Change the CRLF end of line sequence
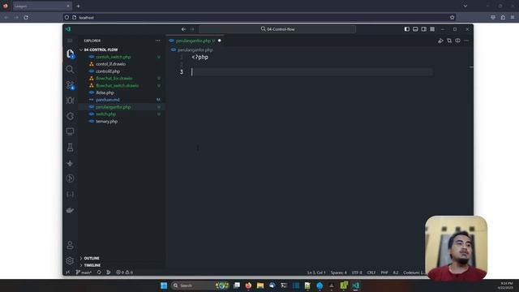The width and height of the screenshot is (519, 292). point(371,273)
